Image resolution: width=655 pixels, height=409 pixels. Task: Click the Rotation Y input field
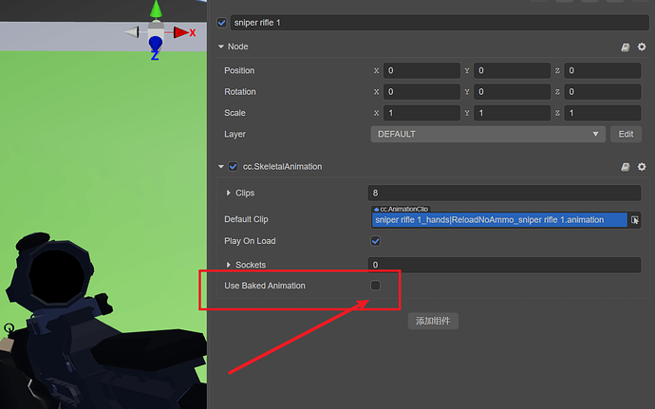point(513,92)
